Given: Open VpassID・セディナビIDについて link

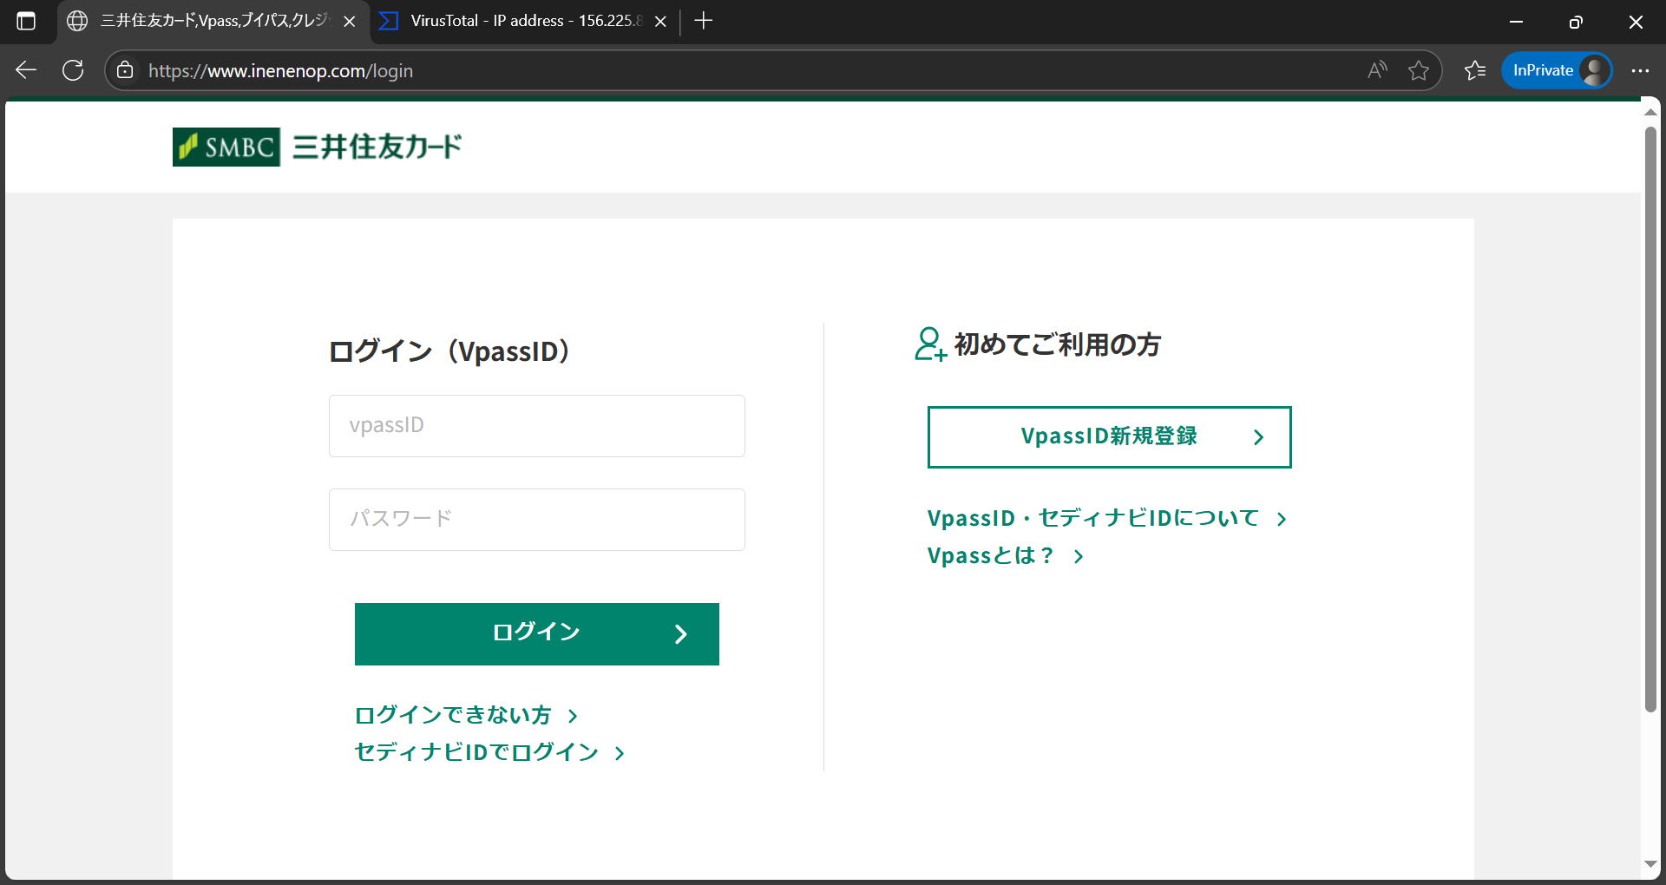Looking at the screenshot, I should pos(1107,518).
